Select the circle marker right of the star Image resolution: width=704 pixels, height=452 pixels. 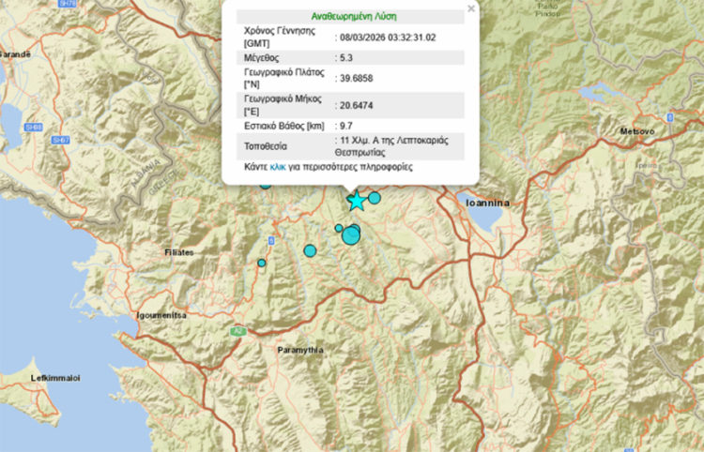[375, 198]
